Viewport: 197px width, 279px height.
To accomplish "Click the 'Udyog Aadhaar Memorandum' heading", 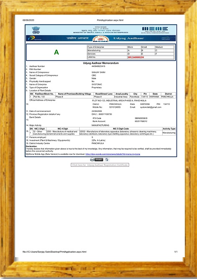I will pyautogui.click(x=101, y=63).
